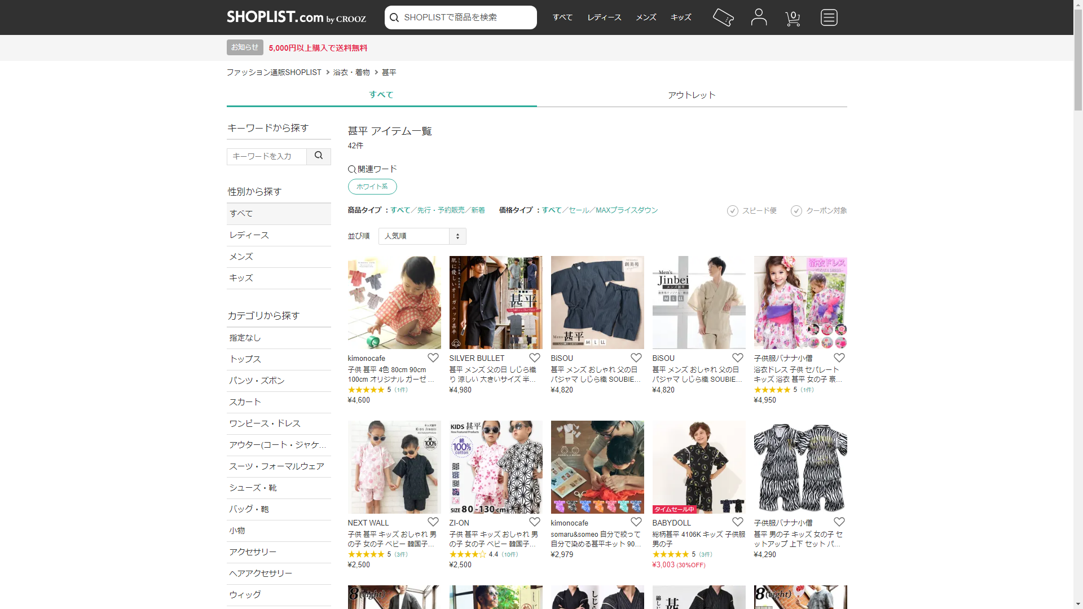This screenshot has height=609, width=1083.
Task: Select ワンピース・ドレス category
Action: pos(265,423)
